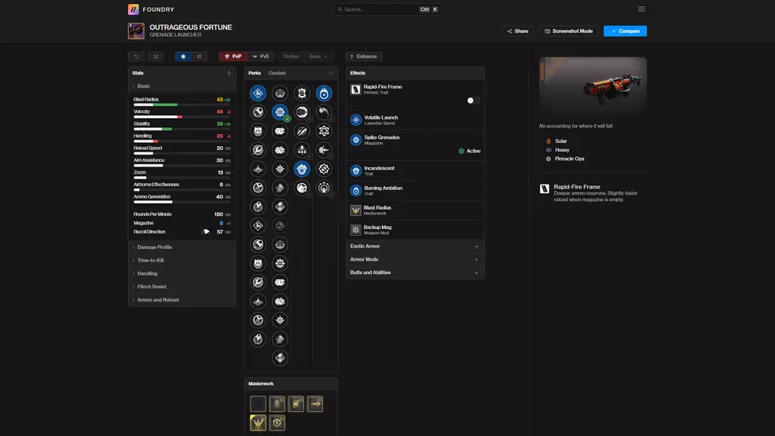Viewport: 775px width, 436px height.
Task: Click the undo arrow icon
Action: click(137, 57)
